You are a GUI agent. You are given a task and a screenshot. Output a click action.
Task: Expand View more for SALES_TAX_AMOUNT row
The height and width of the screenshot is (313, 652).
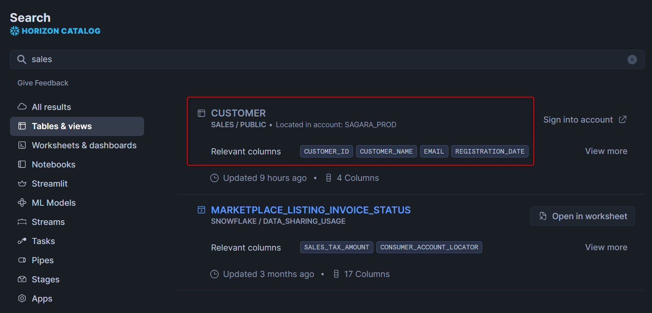pos(606,247)
